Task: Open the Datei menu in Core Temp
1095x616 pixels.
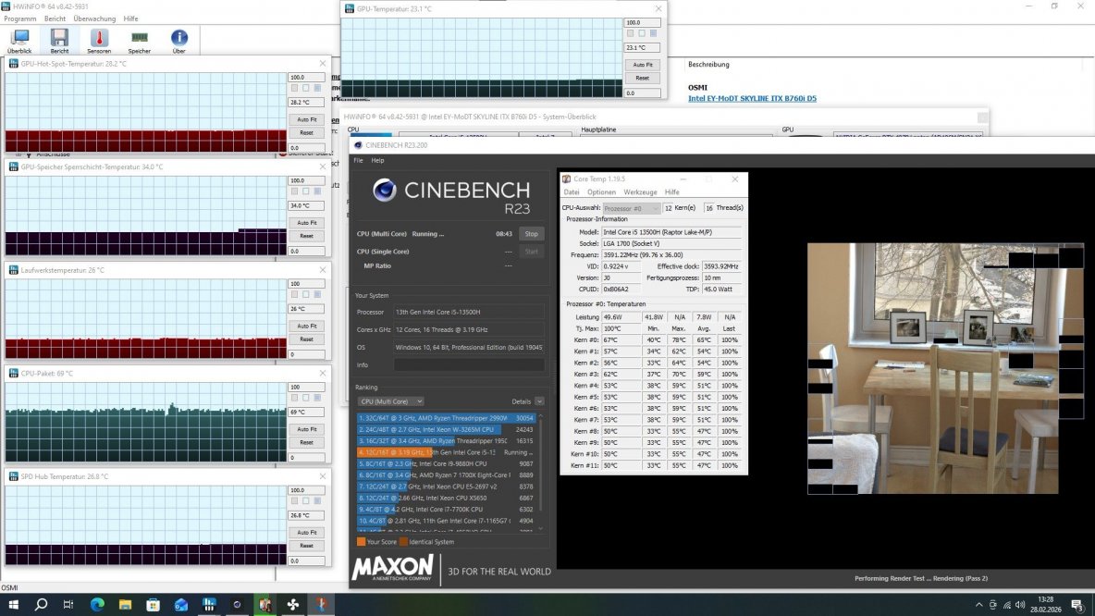Action: [572, 192]
